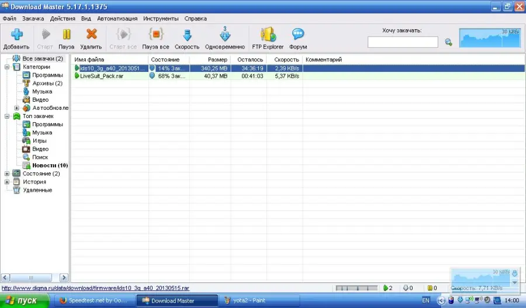Click the Старт все toolbar icon
The width and height of the screenshot is (526, 308).
[x=123, y=34]
